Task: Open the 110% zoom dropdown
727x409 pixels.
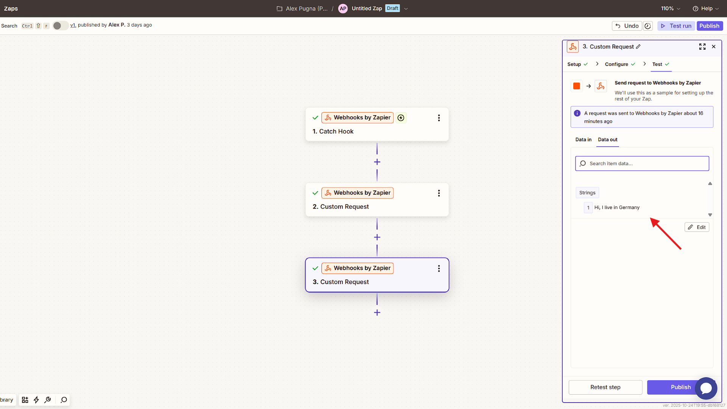Action: [x=670, y=8]
